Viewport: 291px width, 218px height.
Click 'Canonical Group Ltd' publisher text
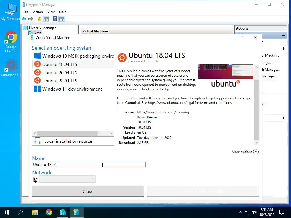click(144, 61)
